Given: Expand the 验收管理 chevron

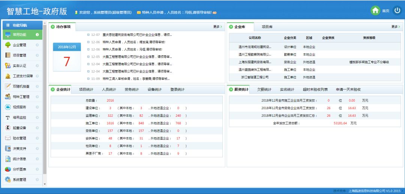Looking at the screenshot, I should (37, 138).
